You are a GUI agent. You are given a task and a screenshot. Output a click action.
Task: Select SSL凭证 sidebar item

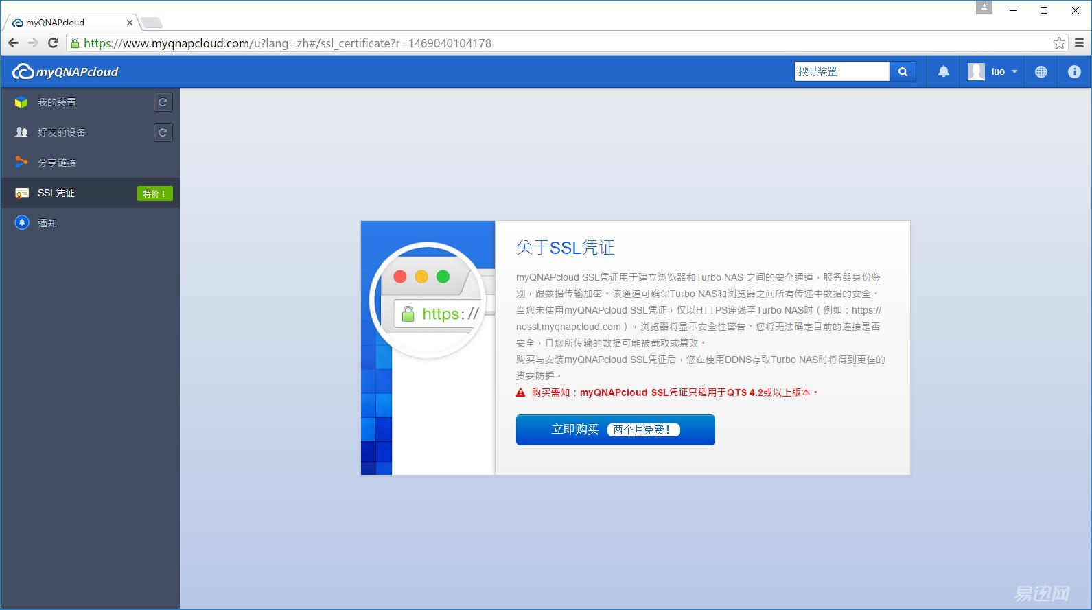click(x=56, y=193)
